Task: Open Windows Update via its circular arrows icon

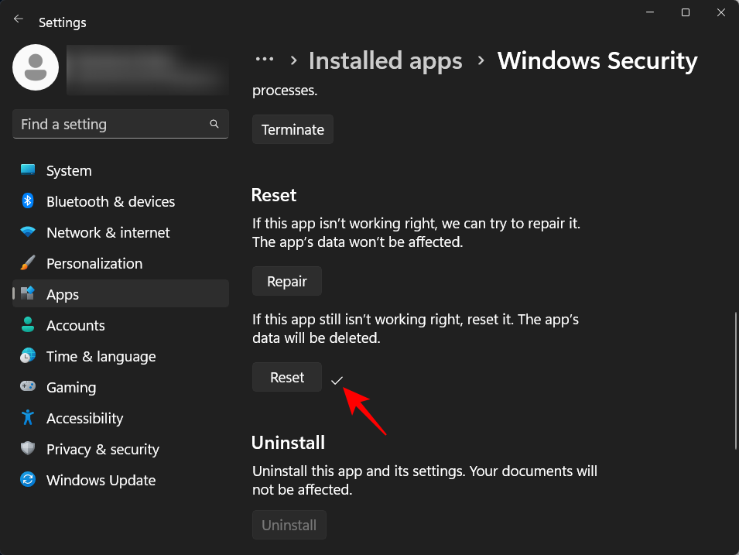Action: coord(27,480)
